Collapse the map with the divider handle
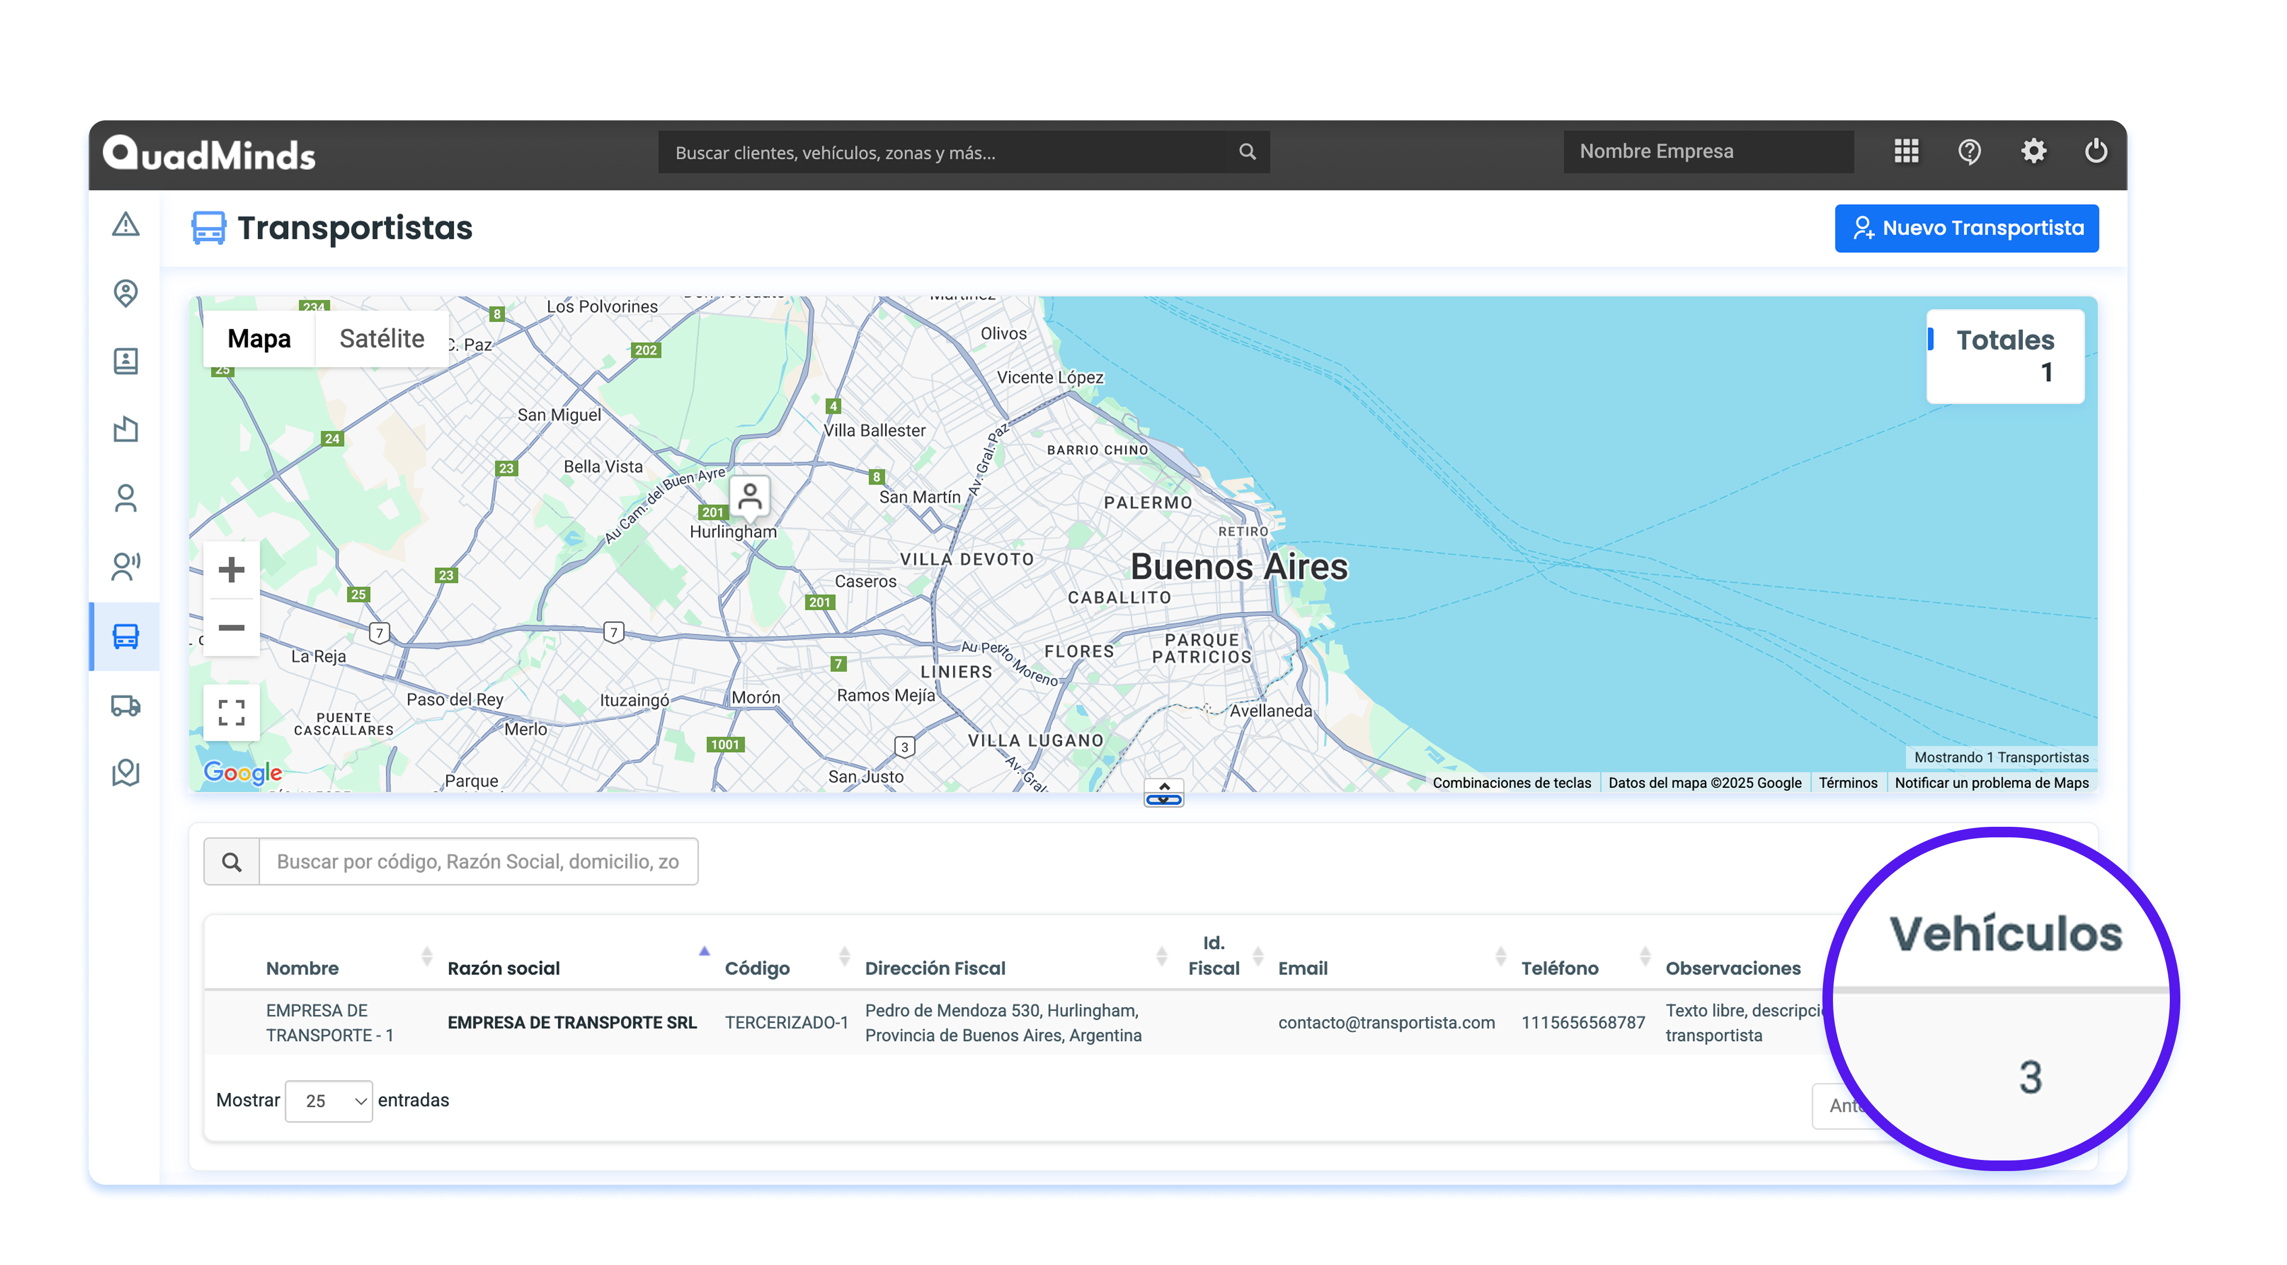 [1163, 792]
